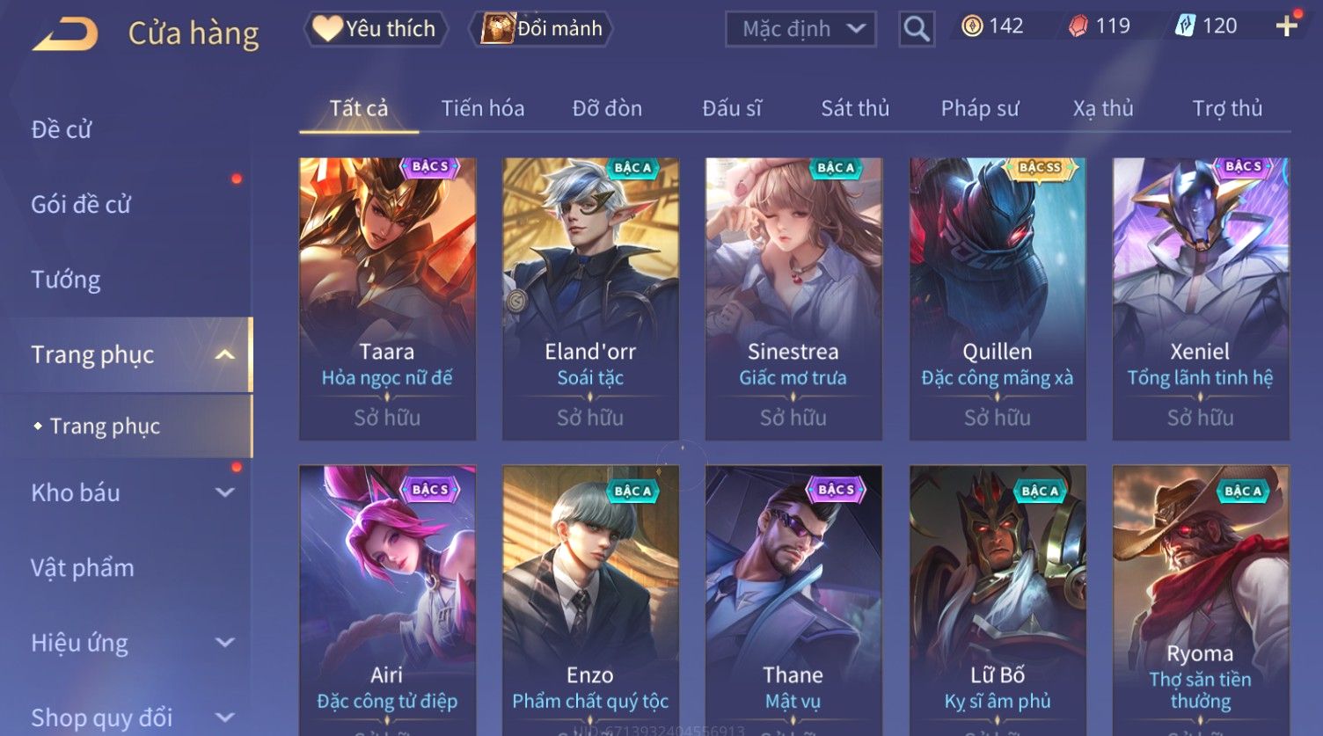The image size is (1323, 736).
Task: Open Tướng in the sidebar
Action: [x=66, y=280]
